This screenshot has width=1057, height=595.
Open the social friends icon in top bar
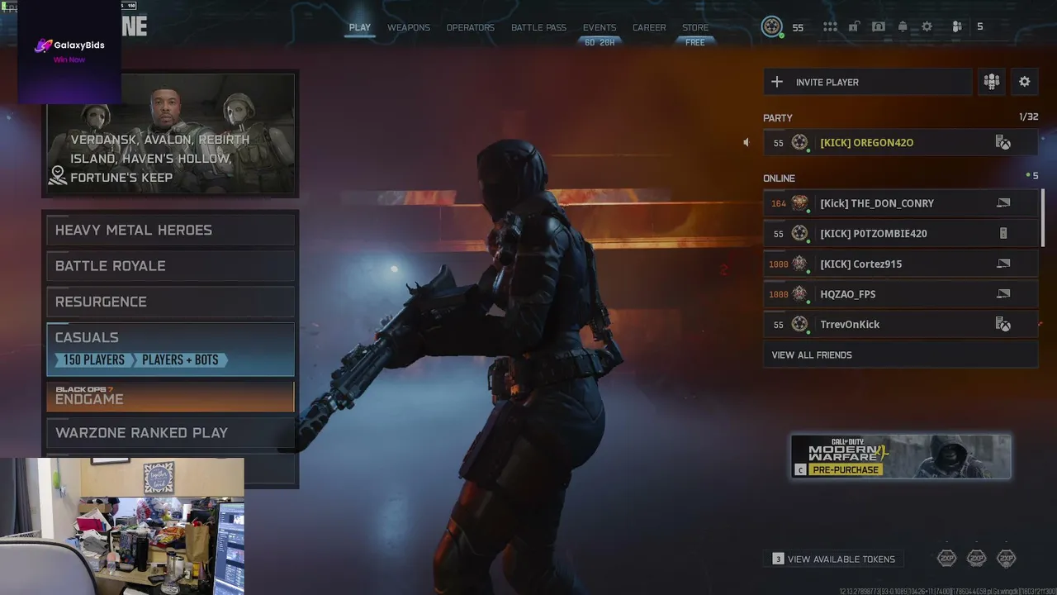(957, 27)
